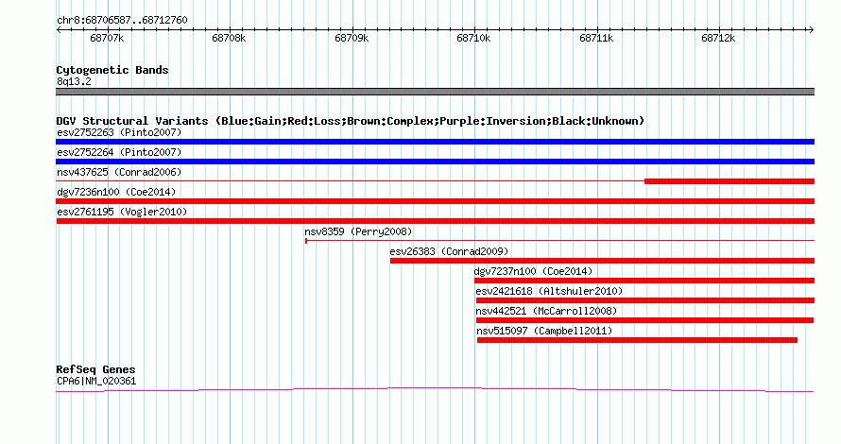
Task: Click the 68711k ruler label
Action: (x=596, y=39)
